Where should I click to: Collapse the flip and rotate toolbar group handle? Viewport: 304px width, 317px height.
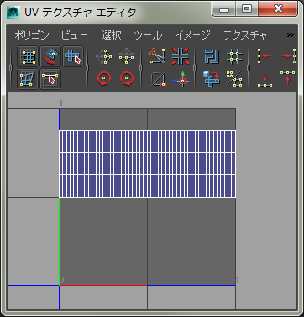point(87,67)
